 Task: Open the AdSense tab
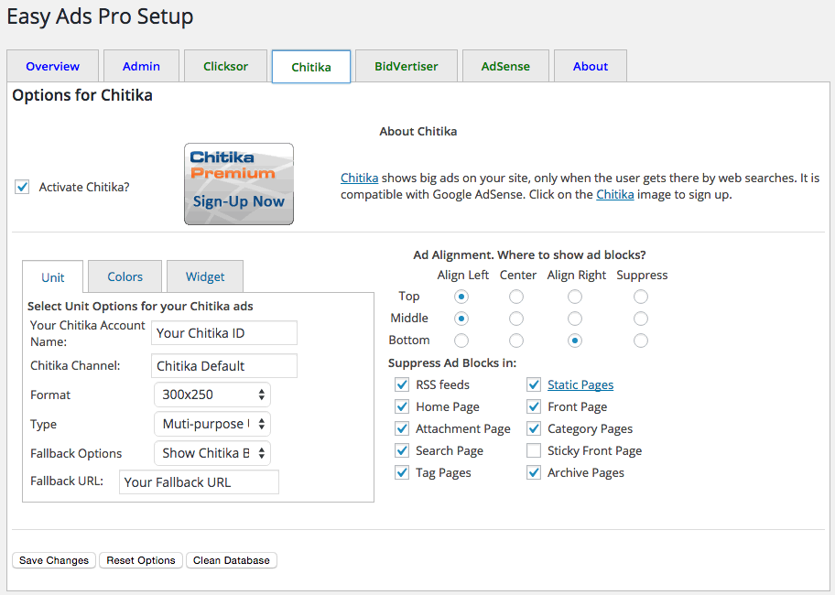pos(505,66)
